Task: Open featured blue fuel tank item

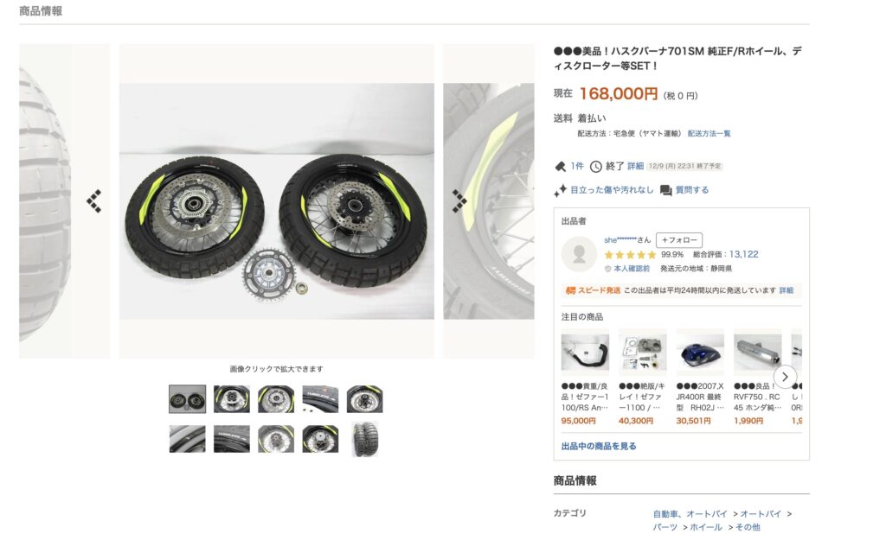Action: 699,353
